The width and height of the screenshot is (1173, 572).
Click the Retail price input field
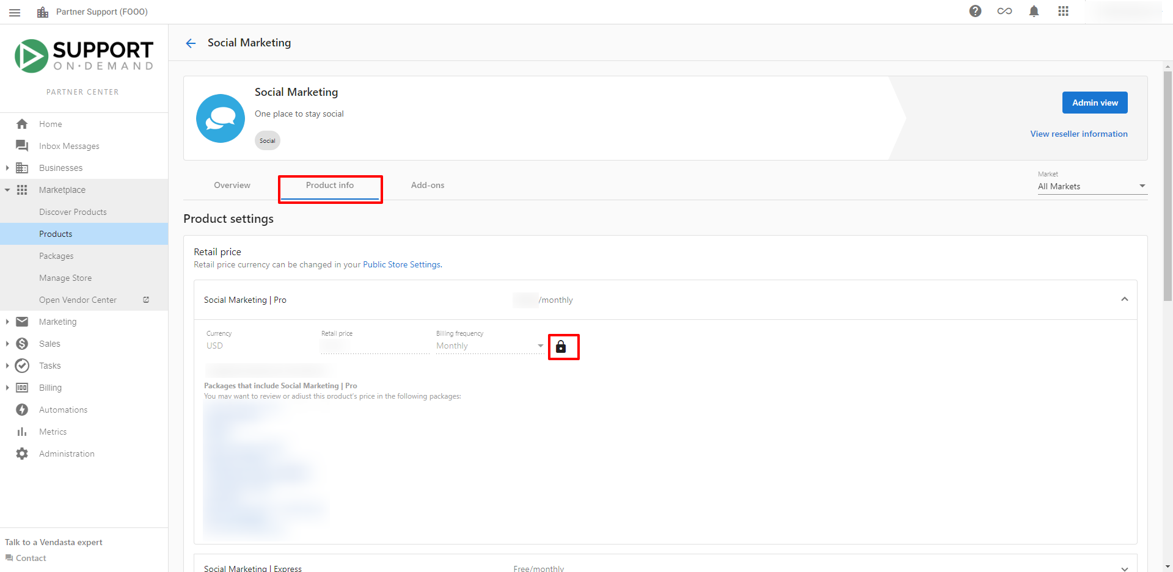click(375, 346)
